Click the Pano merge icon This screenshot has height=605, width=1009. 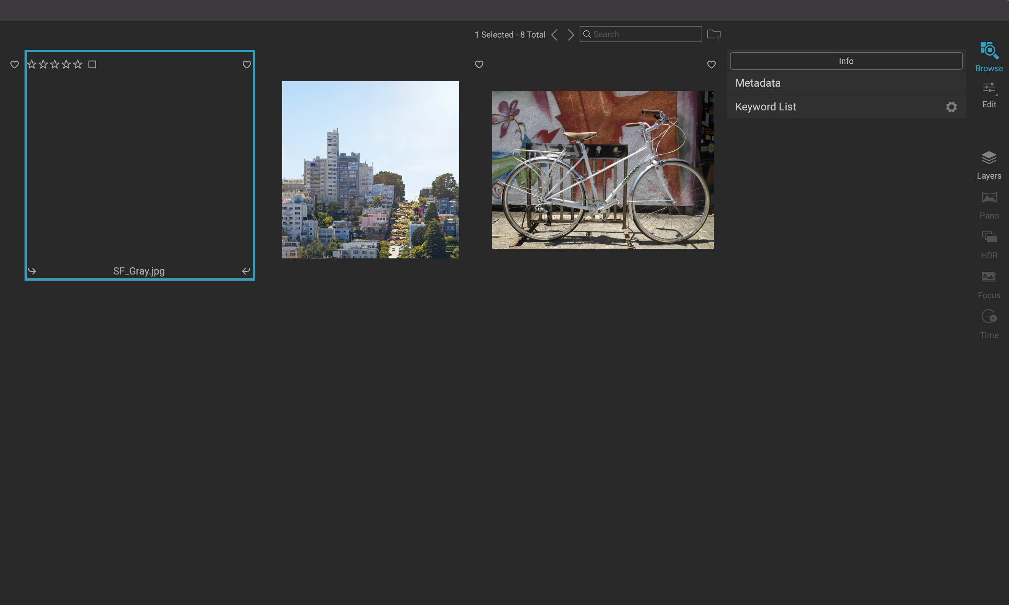click(x=989, y=198)
